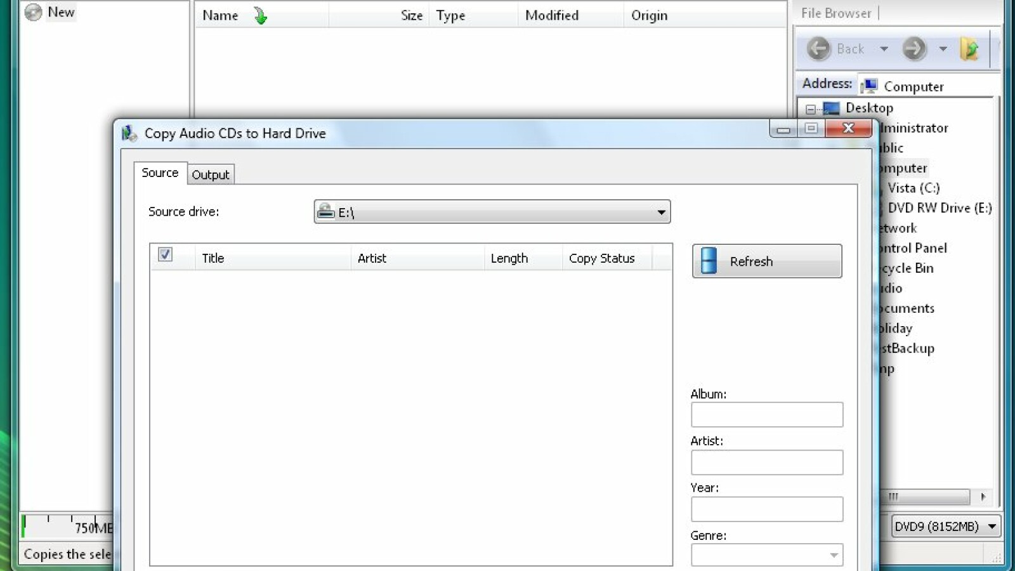
Task: Switch to the Output tab
Action: 211,174
